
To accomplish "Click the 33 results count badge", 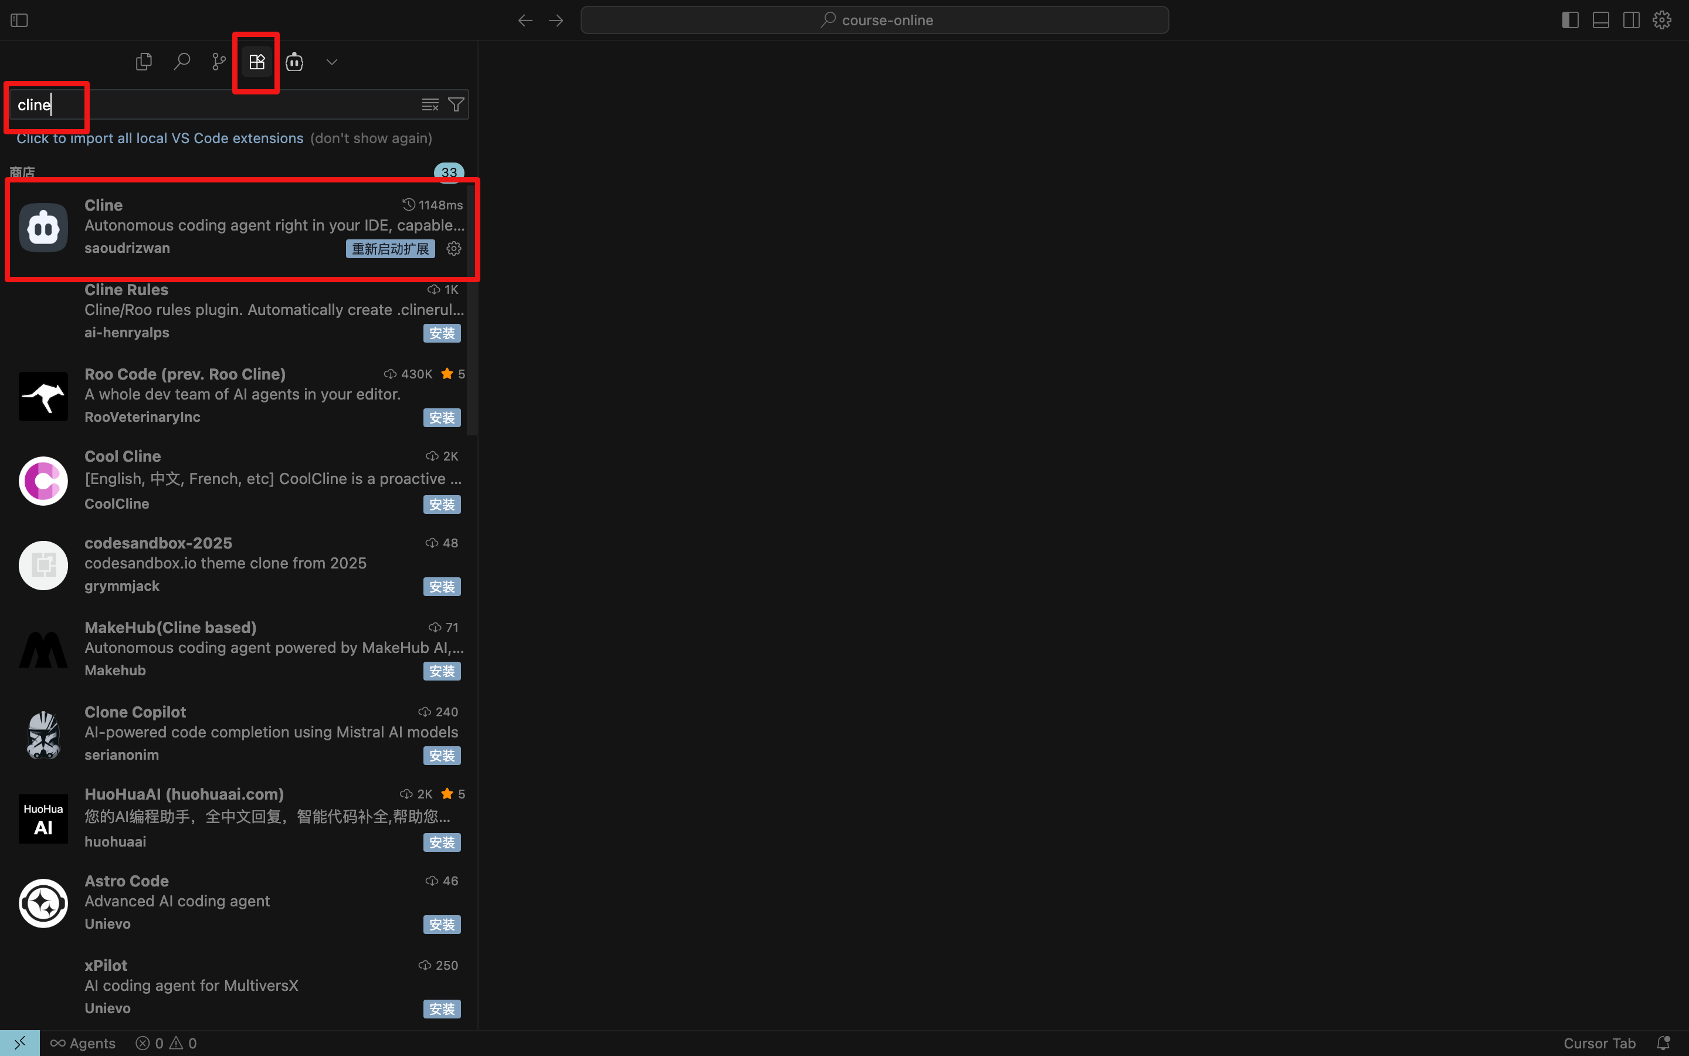I will coord(449,172).
